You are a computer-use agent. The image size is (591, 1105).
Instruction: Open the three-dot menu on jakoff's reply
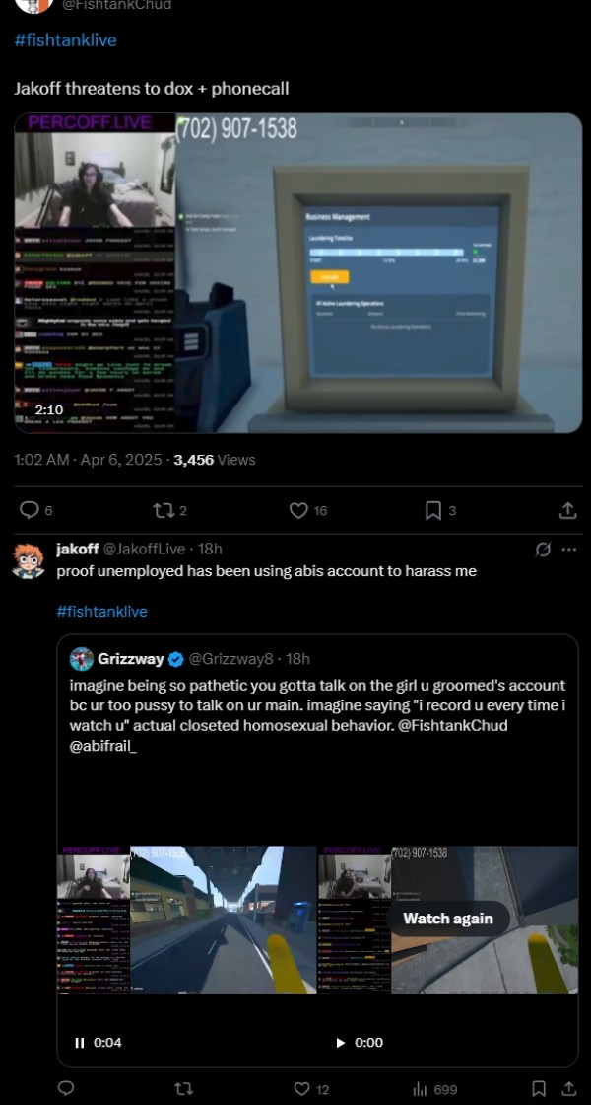pos(569,550)
